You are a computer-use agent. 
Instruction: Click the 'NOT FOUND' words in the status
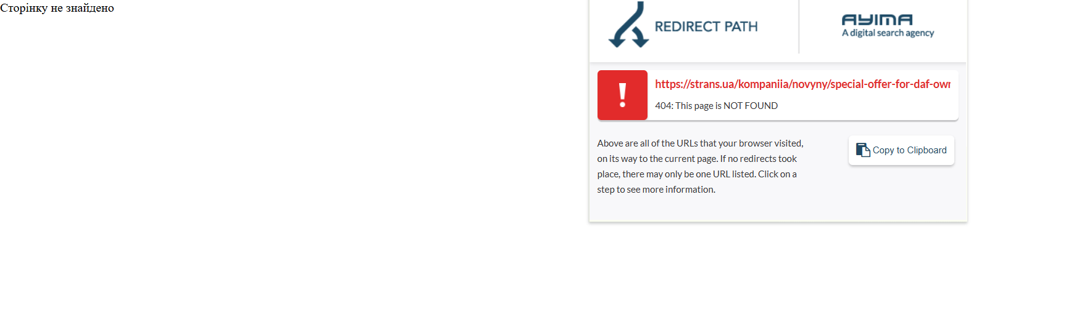coord(751,106)
